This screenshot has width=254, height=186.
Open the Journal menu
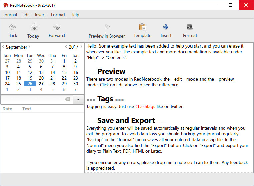(10, 15)
